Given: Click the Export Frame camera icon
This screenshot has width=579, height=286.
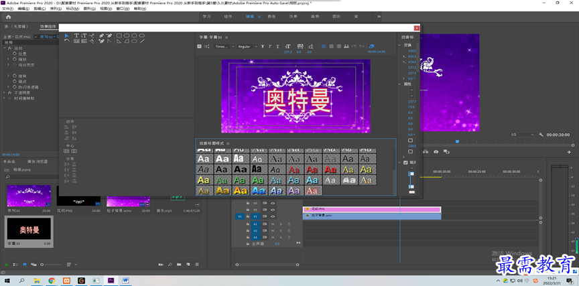Looking at the screenshot, I should [x=436, y=151].
